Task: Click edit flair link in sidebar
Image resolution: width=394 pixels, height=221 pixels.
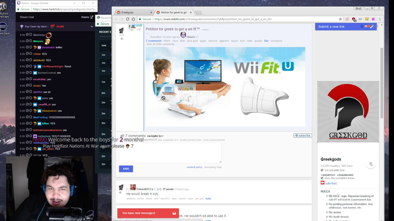Action: point(331,184)
